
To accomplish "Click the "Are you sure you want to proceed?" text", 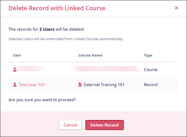I will tap(42, 100).
